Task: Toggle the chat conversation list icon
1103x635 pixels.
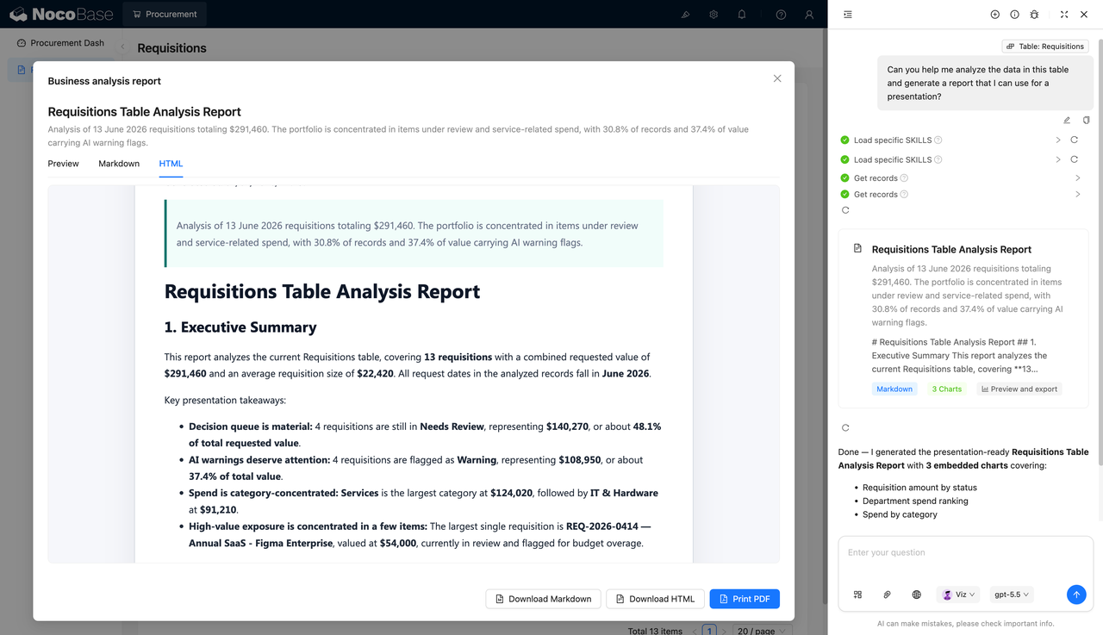Action: tap(848, 15)
